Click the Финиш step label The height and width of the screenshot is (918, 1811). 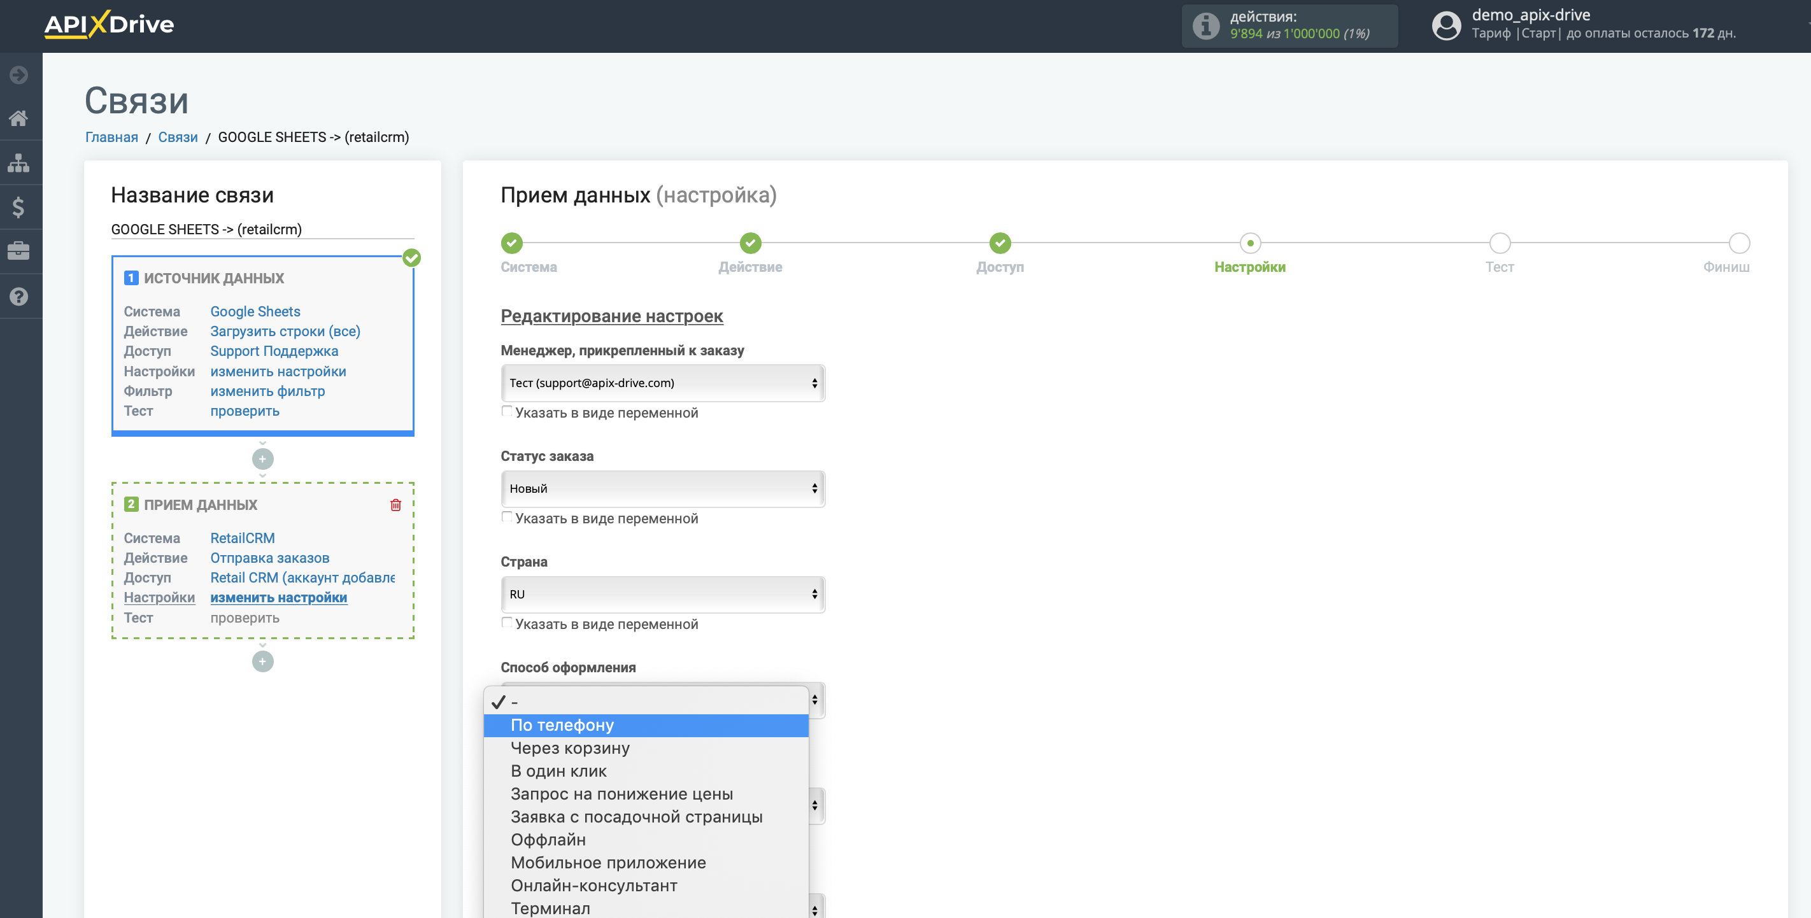pyautogui.click(x=1726, y=267)
